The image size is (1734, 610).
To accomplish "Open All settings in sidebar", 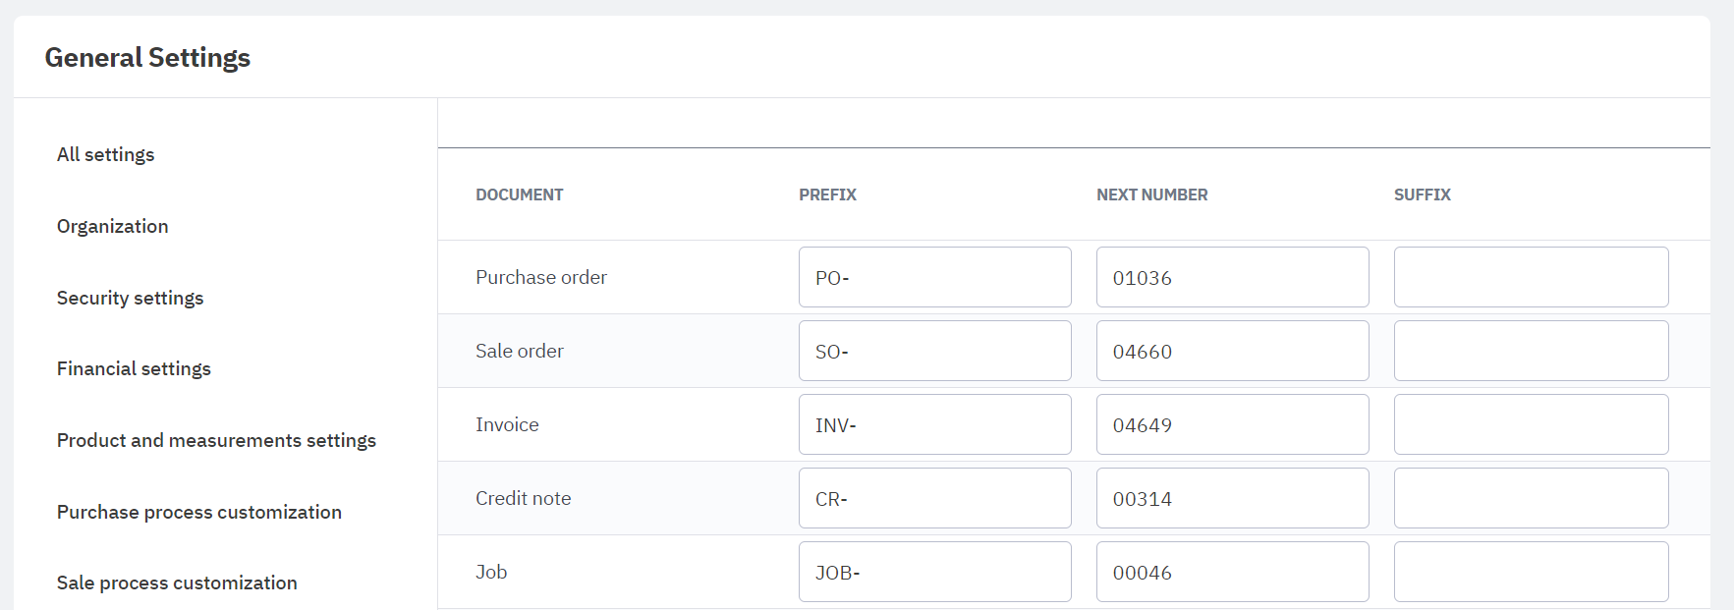I will tap(106, 155).
